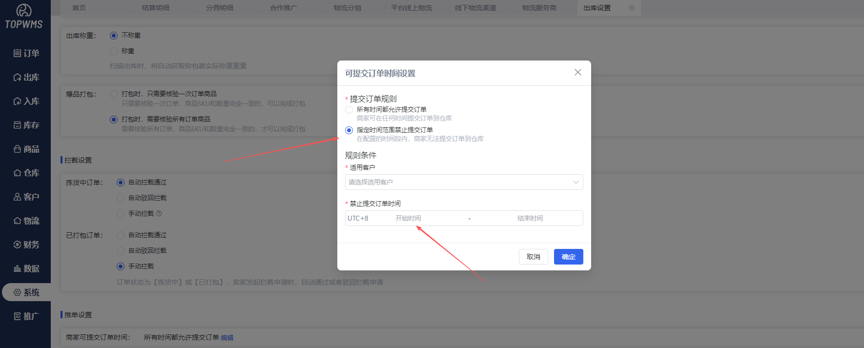Image resolution: width=864 pixels, height=348 pixels.
Task: Switch to the 平台线上物流 tab
Action: tap(411, 8)
